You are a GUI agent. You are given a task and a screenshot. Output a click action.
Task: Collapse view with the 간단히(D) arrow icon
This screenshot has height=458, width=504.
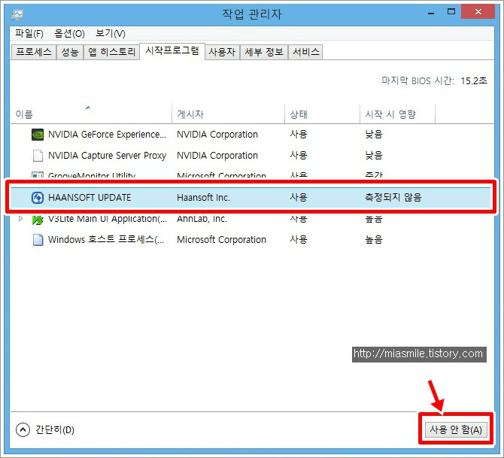[x=23, y=429]
